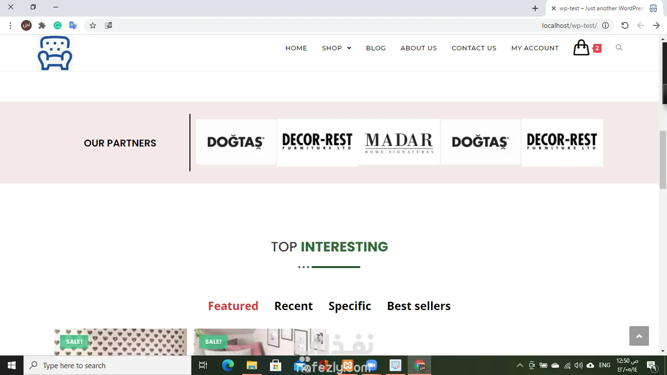Open the ABOUT US page
Viewport: 667px width, 375px height.
(x=418, y=48)
